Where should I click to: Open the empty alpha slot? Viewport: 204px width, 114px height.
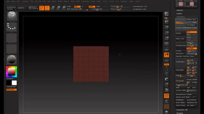tap(11, 38)
